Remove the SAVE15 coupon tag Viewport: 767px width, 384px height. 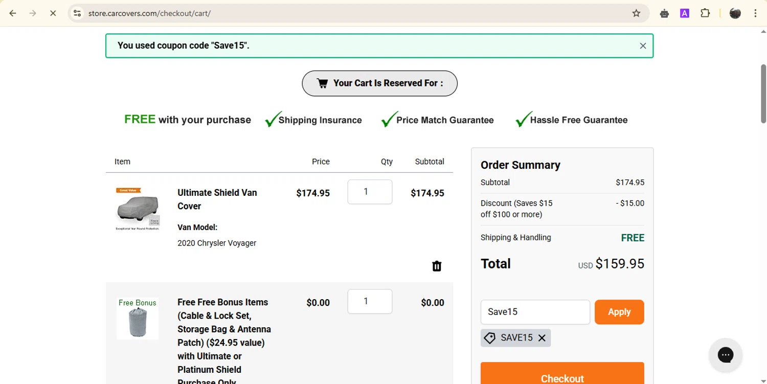click(542, 338)
